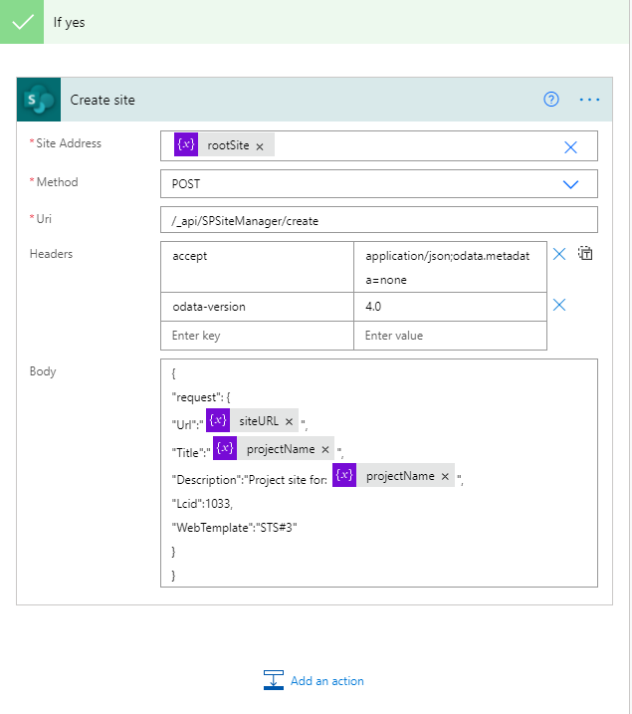Click the odata-version key cell
This screenshot has height=714, width=632.
[257, 307]
